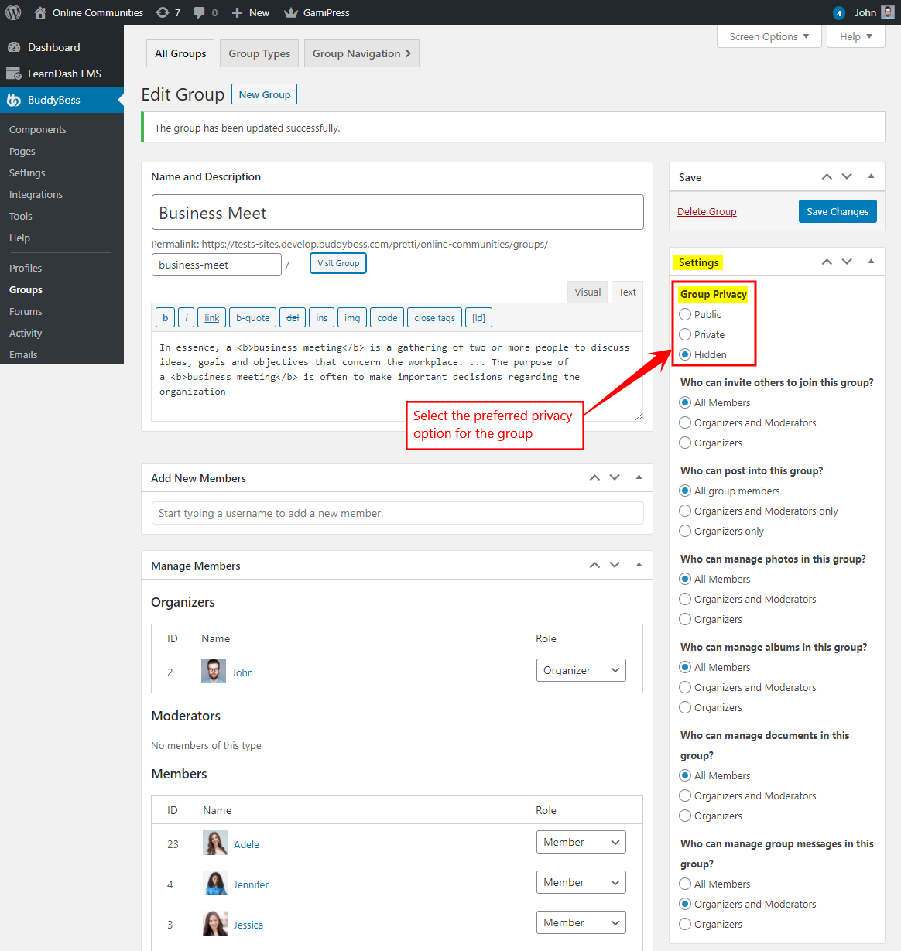Collapse the Manage Members panel toggle

(x=639, y=565)
